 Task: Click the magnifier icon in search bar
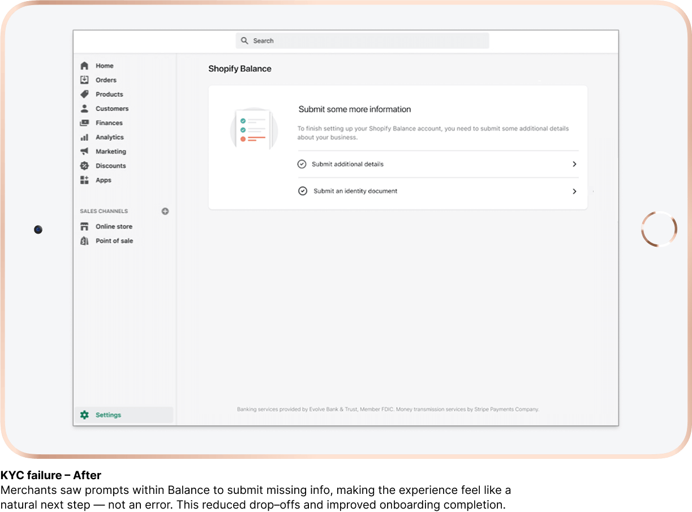coord(244,41)
